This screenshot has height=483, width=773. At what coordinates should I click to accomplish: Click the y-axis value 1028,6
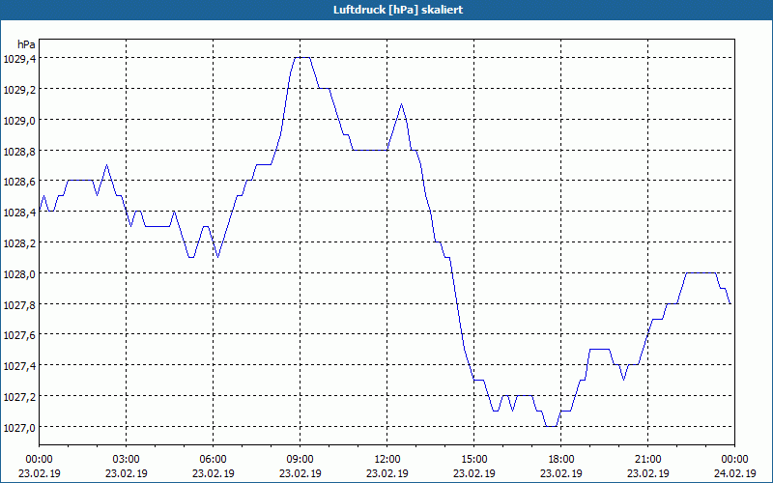19,182
